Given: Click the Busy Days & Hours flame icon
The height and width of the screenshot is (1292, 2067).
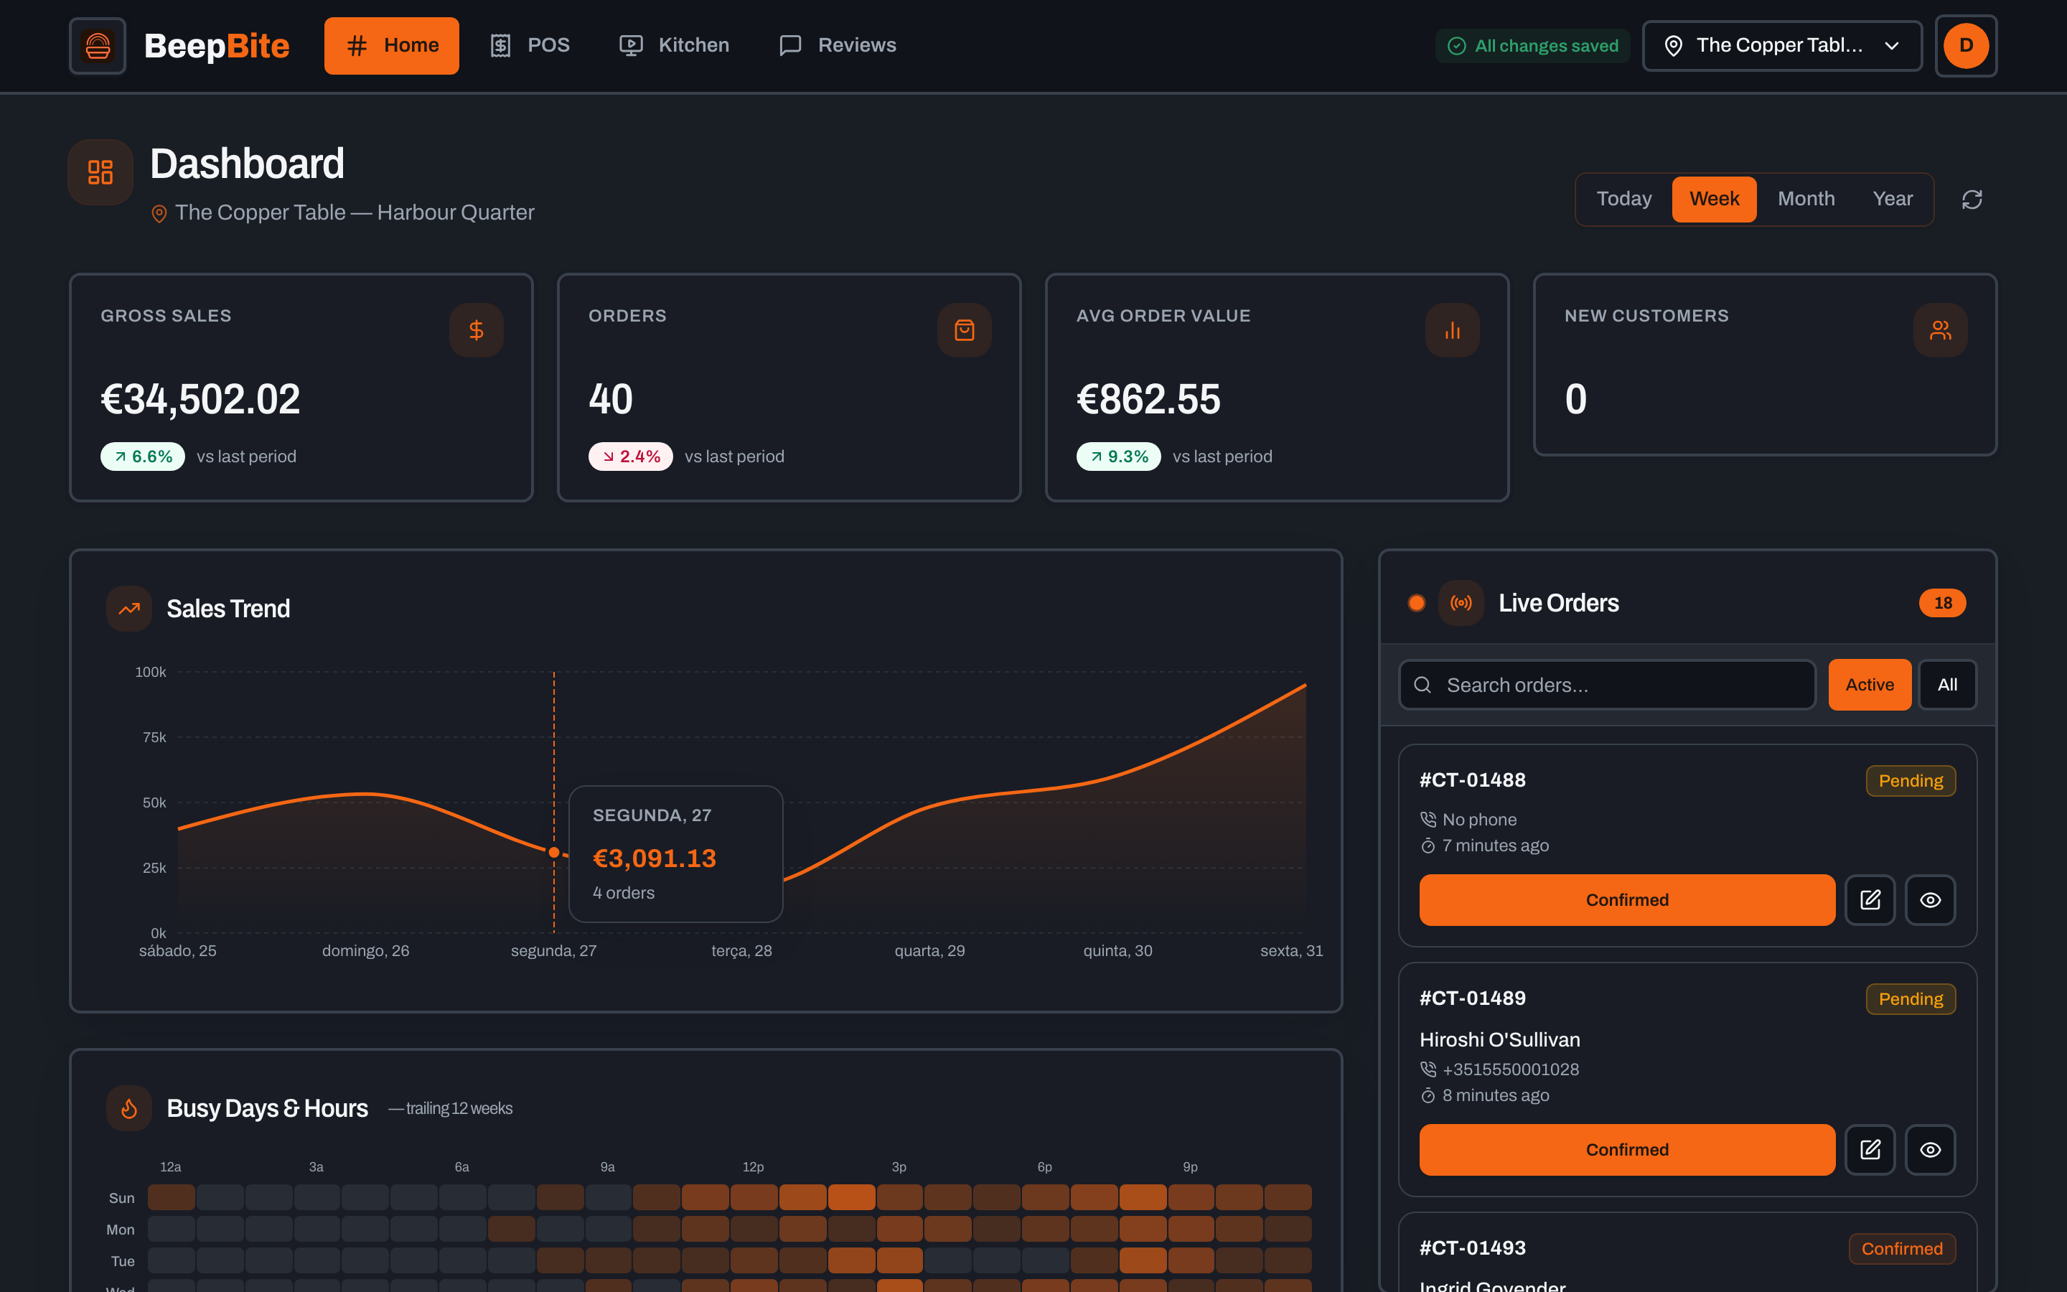Looking at the screenshot, I should click(129, 1108).
